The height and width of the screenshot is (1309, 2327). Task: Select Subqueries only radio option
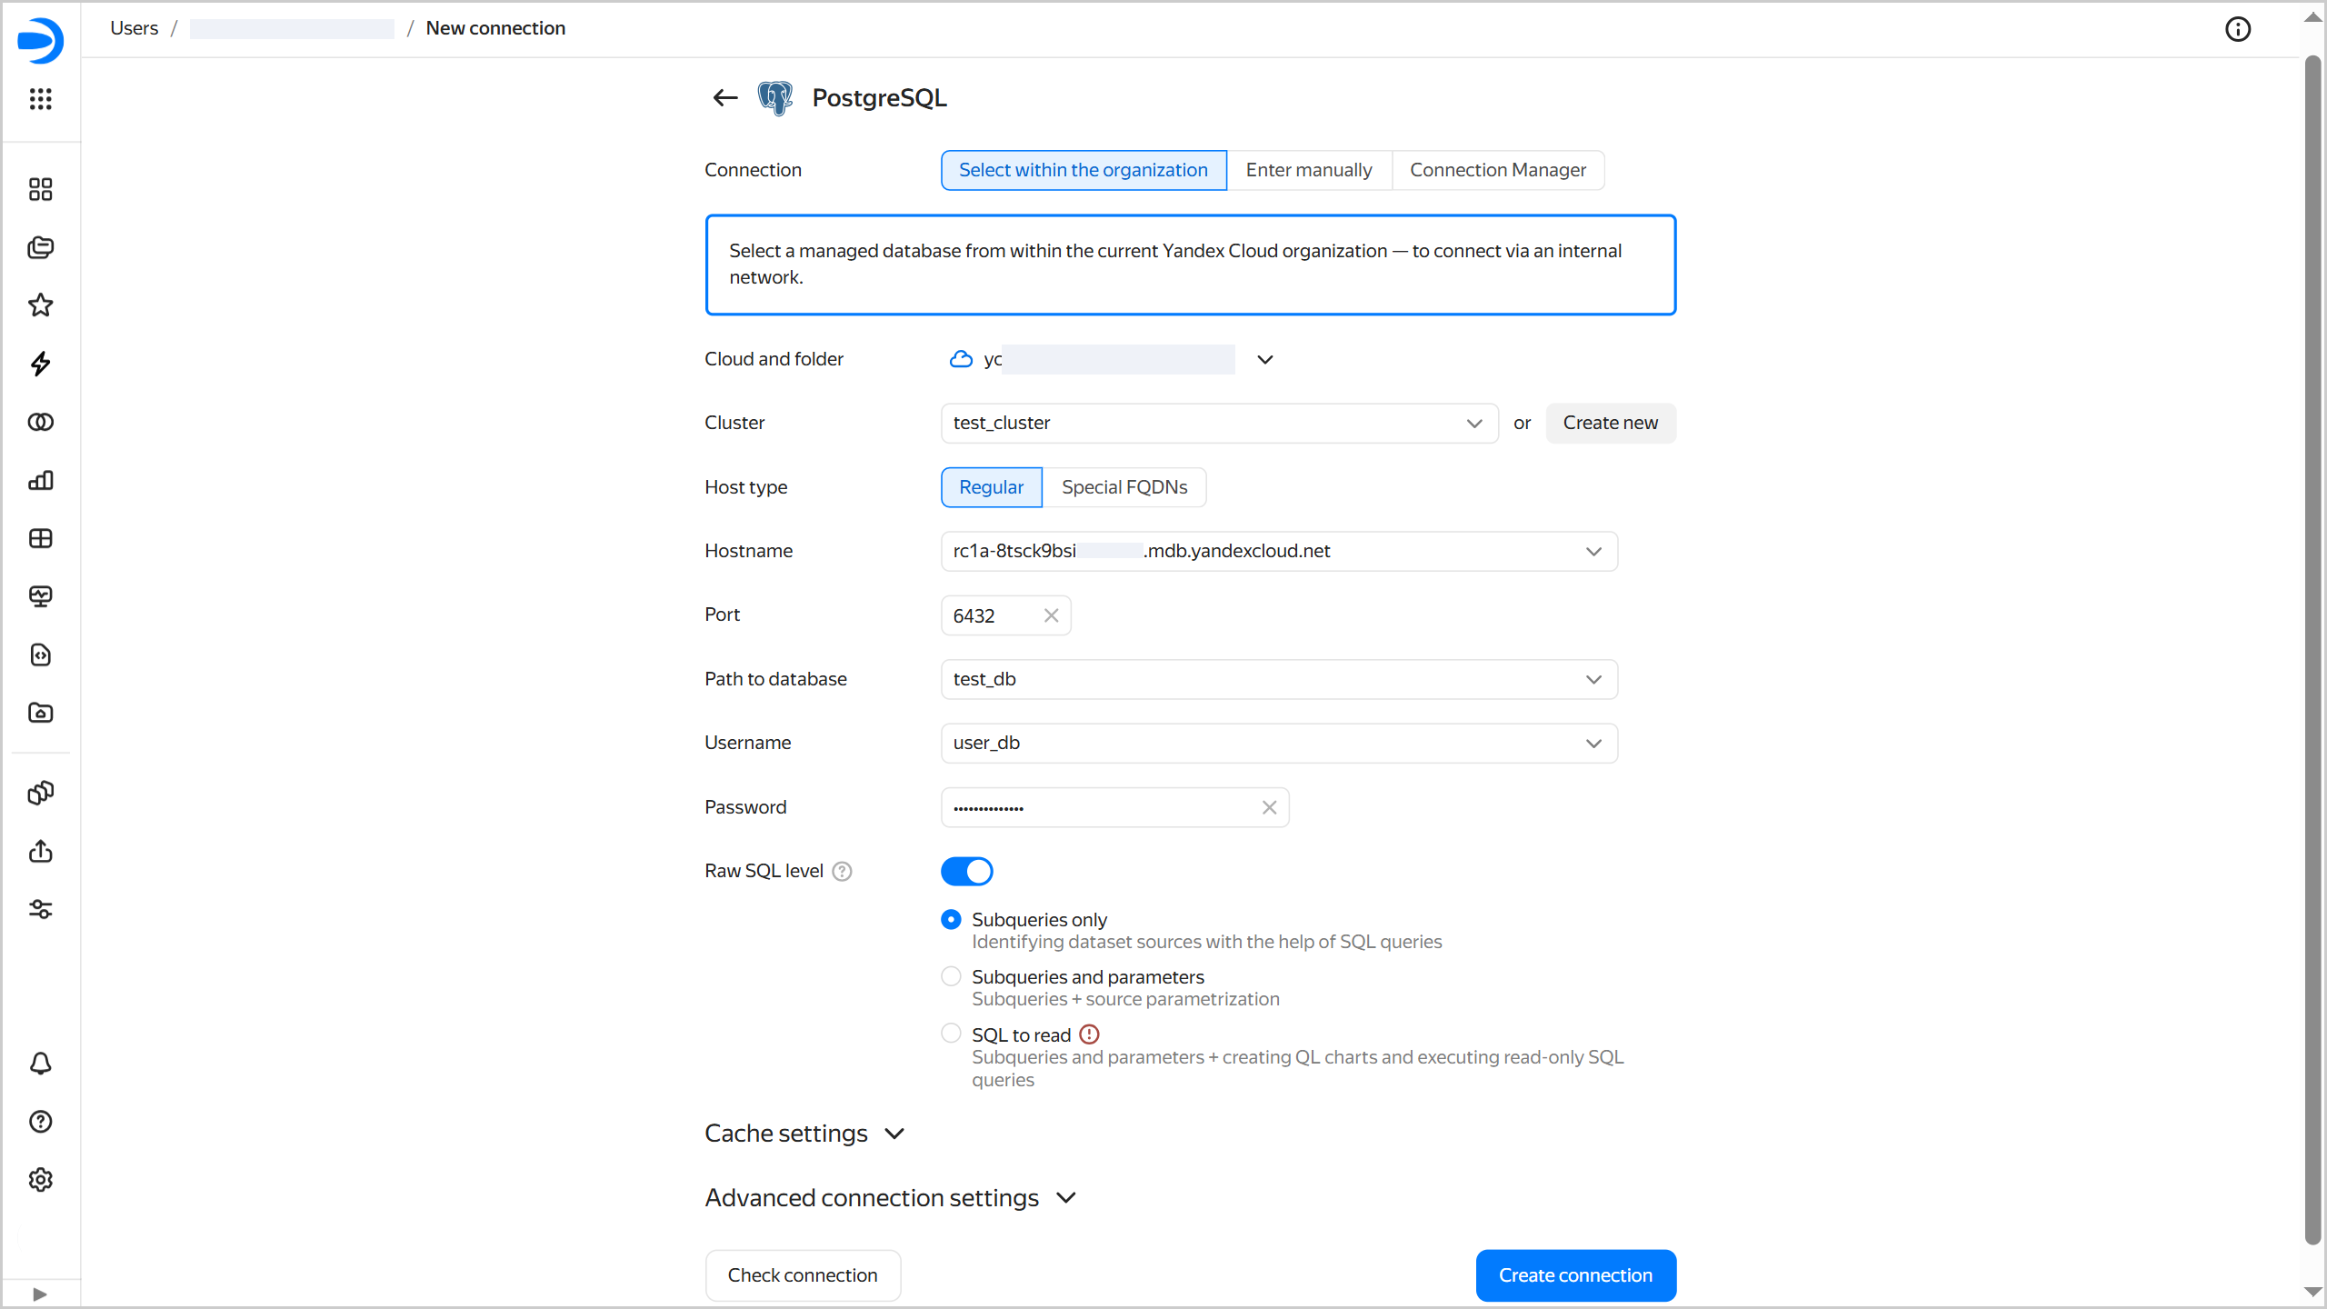(951, 920)
